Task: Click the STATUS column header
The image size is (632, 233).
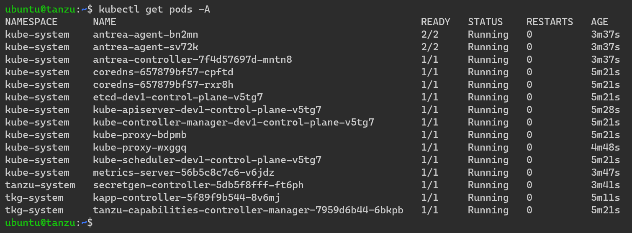Action: [485, 22]
